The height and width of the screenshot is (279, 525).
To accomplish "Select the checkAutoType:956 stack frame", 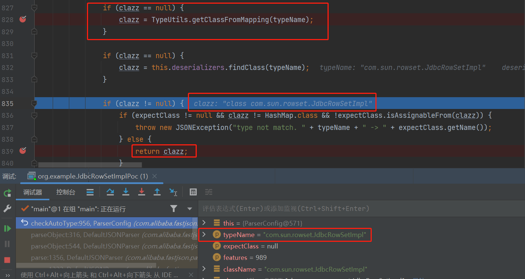I will click(x=92, y=223).
